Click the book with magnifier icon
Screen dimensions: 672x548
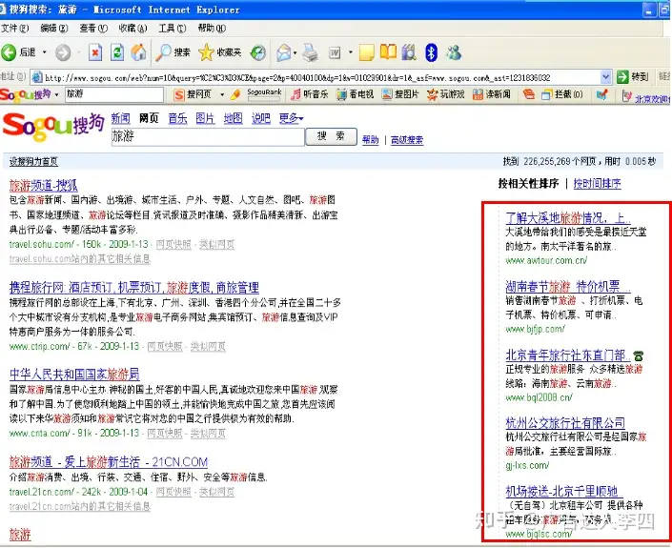[x=409, y=52]
